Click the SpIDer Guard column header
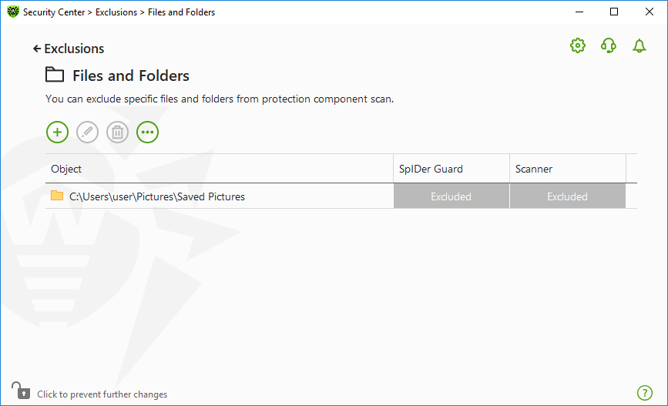Image resolution: width=668 pixels, height=406 pixels. coord(451,169)
